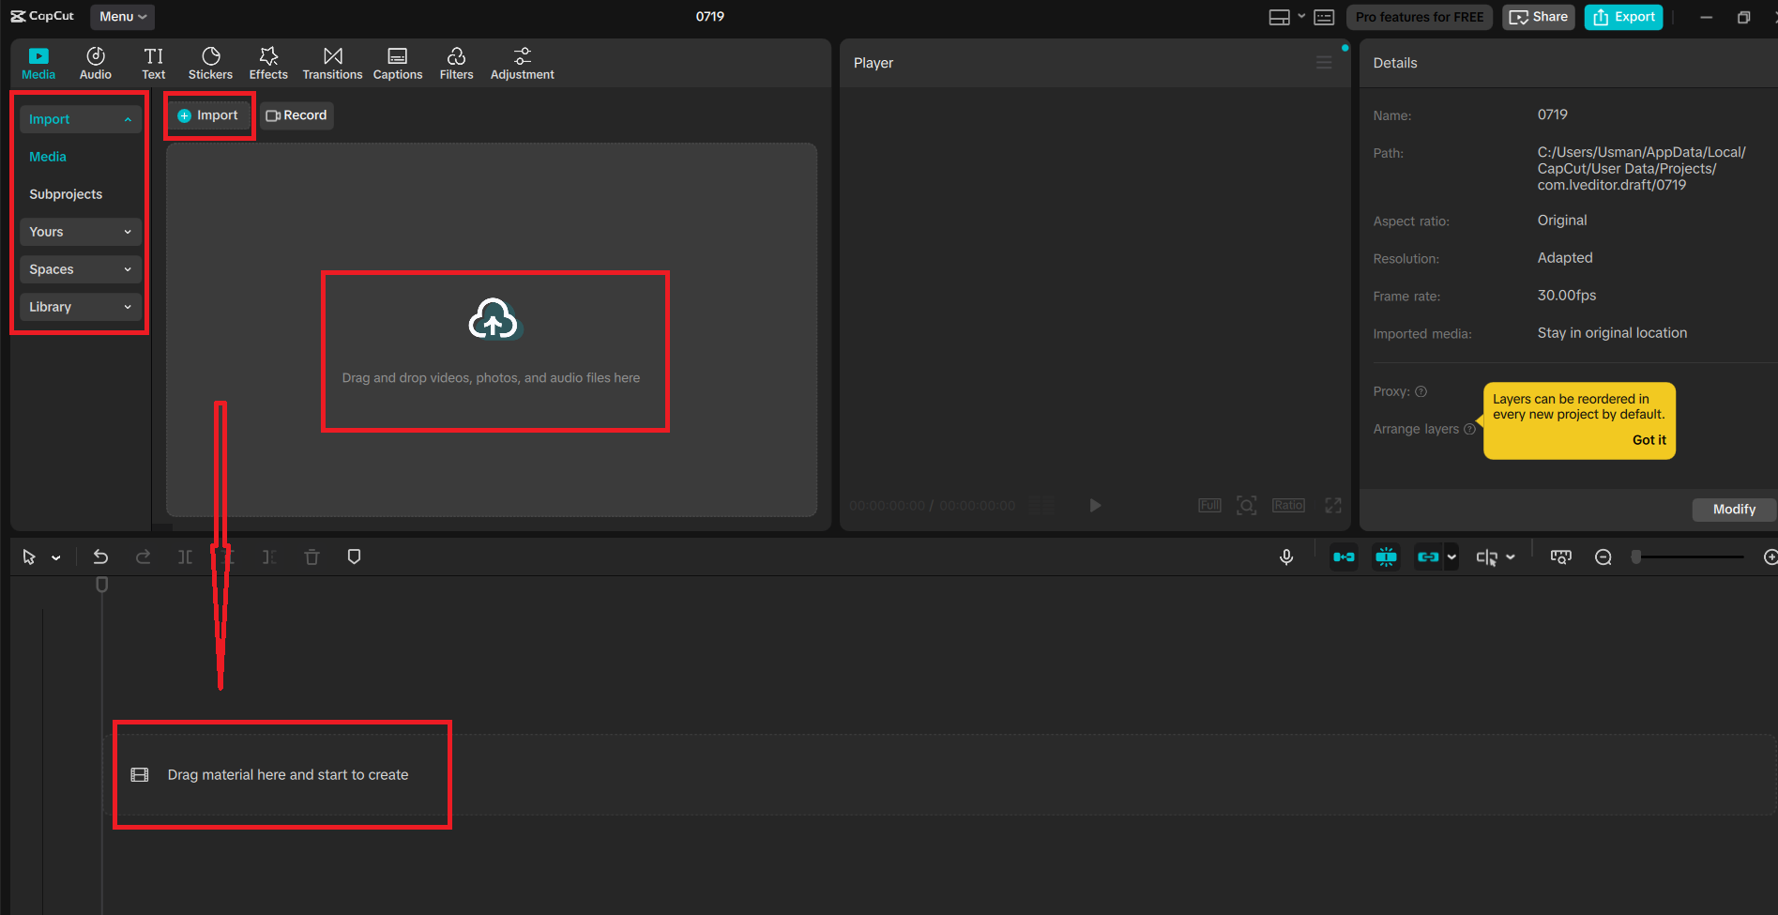Viewport: 1778px width, 915px height.
Task: Open the Captions panel
Action: coord(397,62)
